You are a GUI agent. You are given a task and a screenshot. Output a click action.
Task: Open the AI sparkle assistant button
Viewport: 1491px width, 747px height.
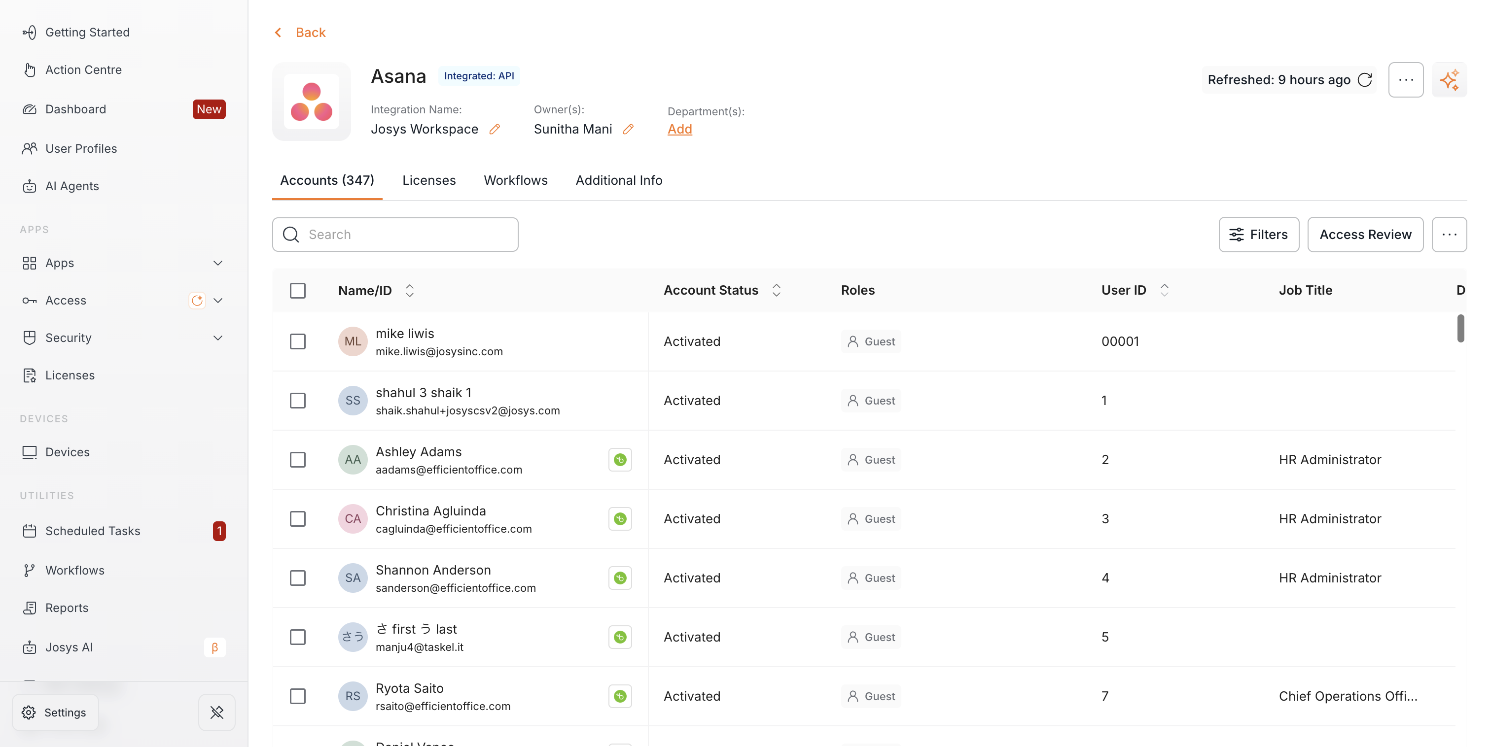(x=1449, y=80)
